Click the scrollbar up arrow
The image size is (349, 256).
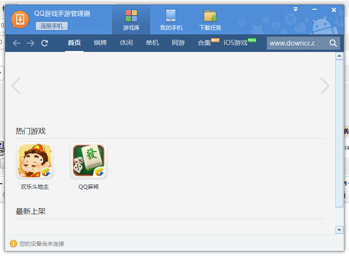coord(339,56)
